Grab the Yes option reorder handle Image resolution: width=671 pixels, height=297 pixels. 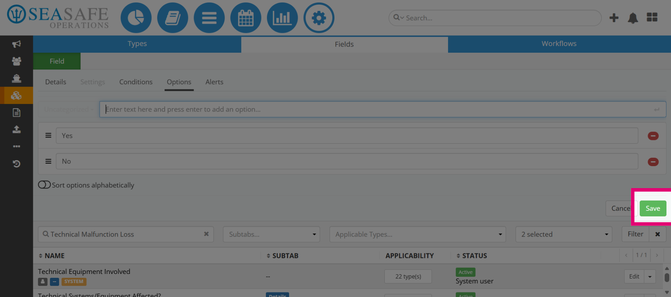coord(48,135)
